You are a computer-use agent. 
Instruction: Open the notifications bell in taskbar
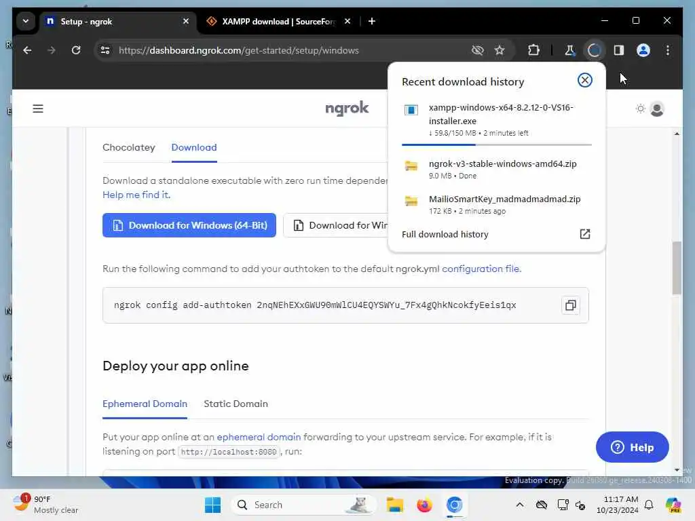pos(649,505)
